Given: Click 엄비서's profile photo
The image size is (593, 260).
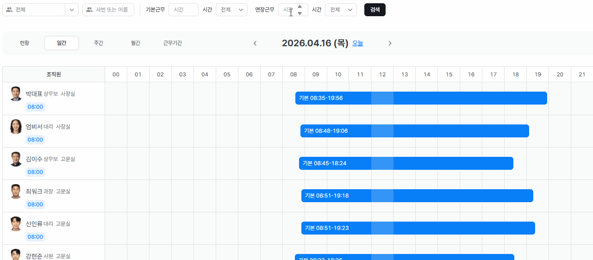Looking at the screenshot, I should click(x=16, y=126).
